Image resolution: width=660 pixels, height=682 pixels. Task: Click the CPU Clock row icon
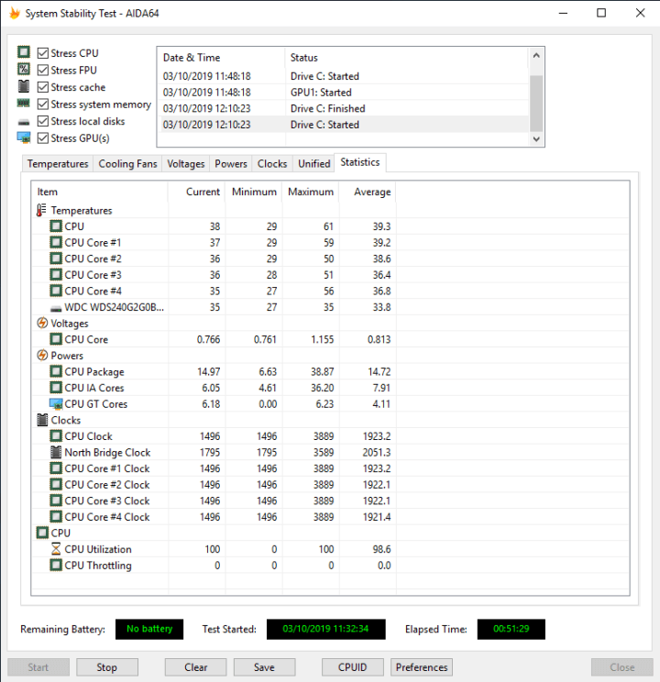pos(56,435)
